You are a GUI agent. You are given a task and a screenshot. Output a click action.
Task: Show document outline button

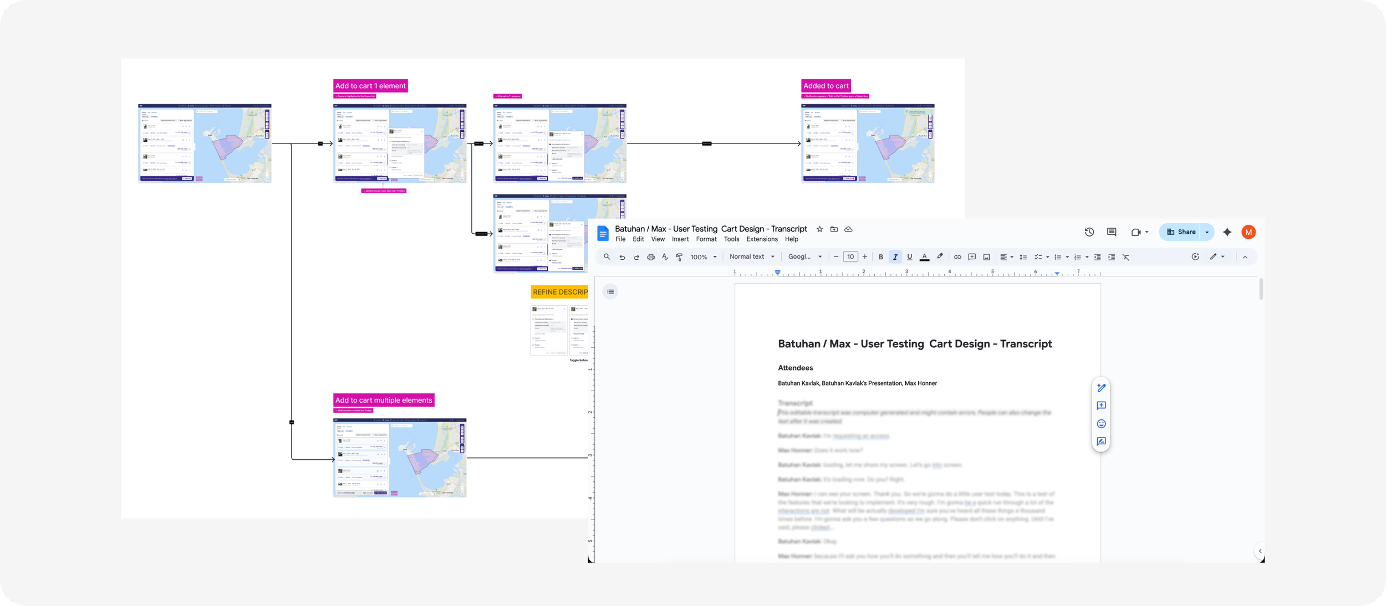point(610,291)
